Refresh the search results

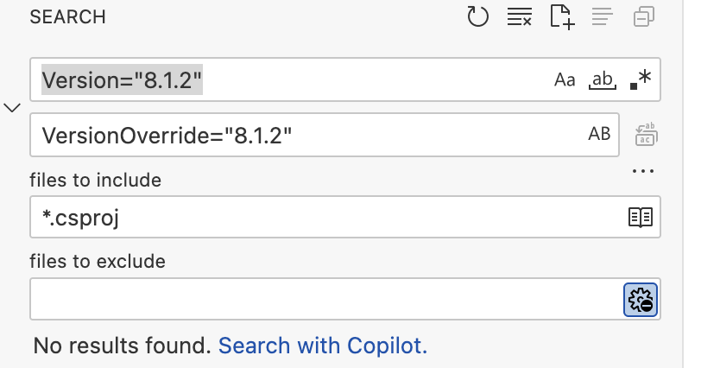click(x=478, y=16)
